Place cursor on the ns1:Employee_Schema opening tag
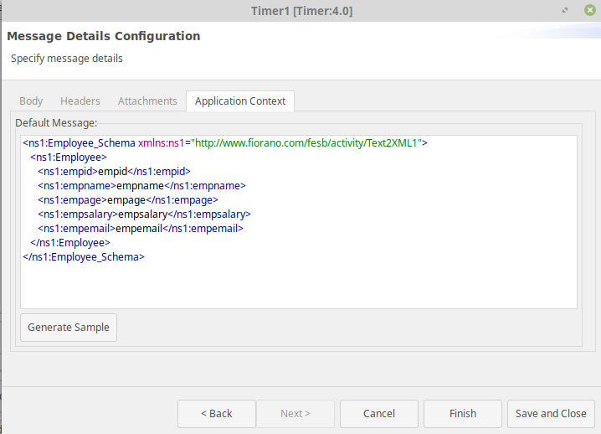This screenshot has height=434, width=601. pyautogui.click(x=79, y=143)
